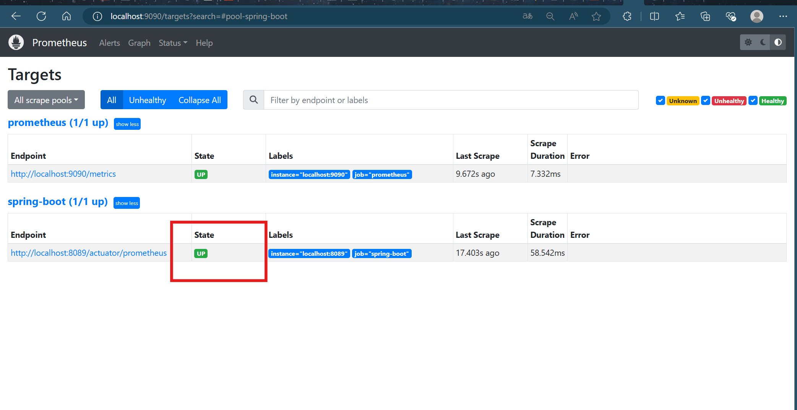
Task: Reload the page with refresh icon
Action: (41, 16)
